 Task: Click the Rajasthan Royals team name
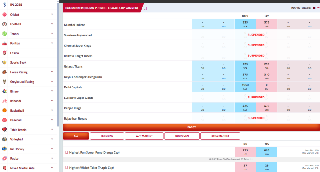click(x=75, y=118)
